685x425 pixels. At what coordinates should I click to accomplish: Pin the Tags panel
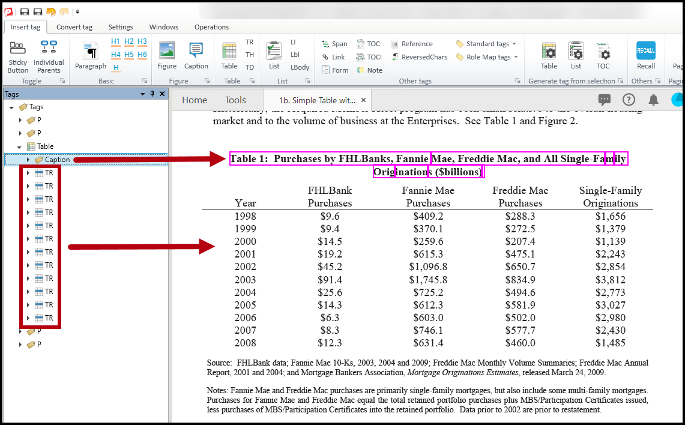[x=152, y=94]
